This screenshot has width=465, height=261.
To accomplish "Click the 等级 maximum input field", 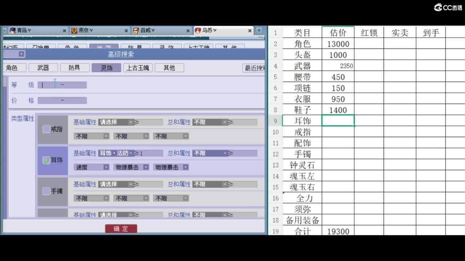I will [76, 85].
